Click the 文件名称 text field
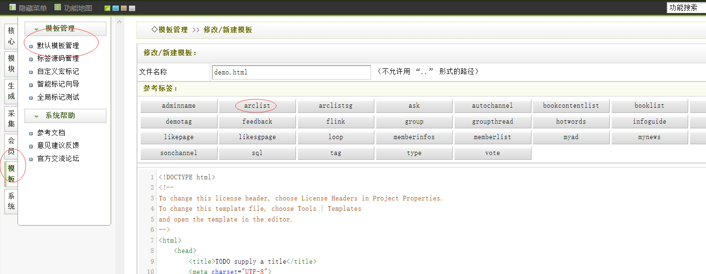 click(x=291, y=72)
